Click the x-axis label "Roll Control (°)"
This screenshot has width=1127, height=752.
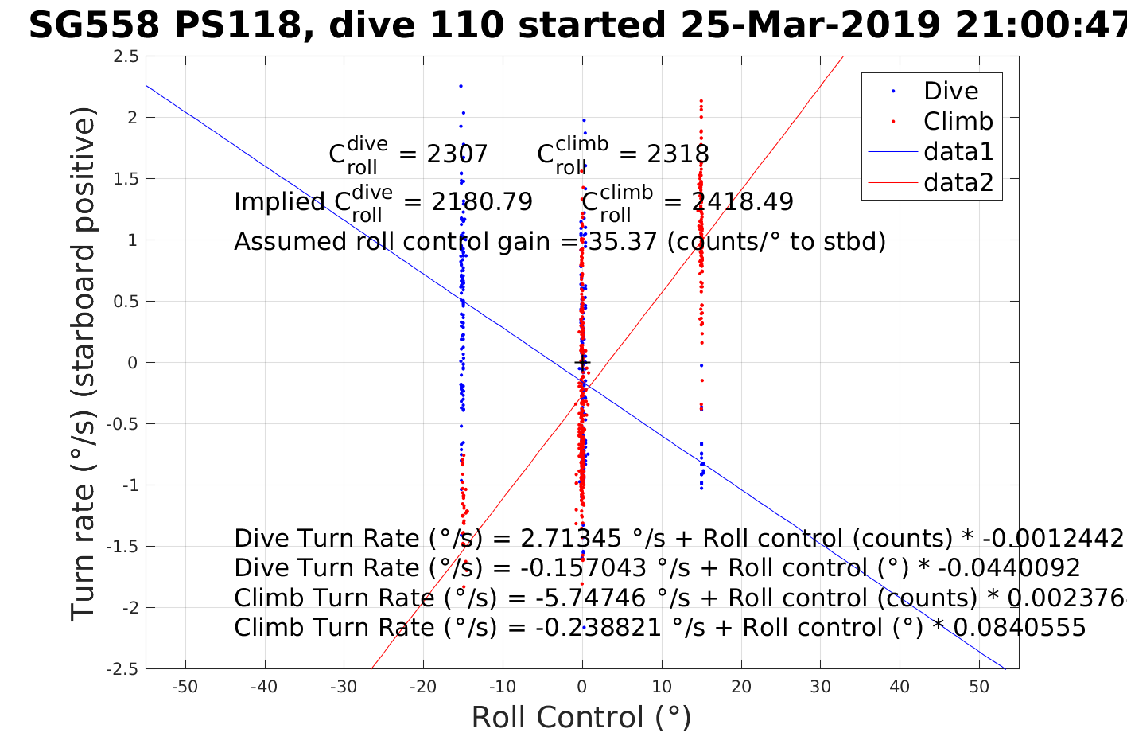(581, 717)
